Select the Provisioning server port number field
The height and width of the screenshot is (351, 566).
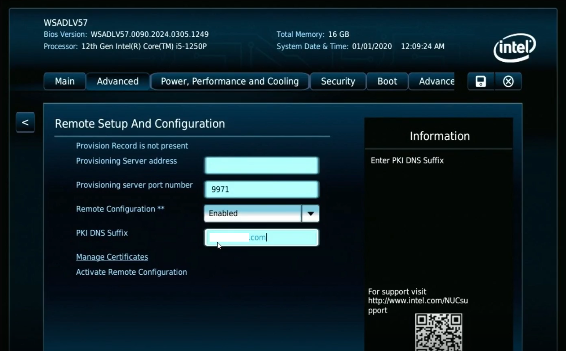pos(261,189)
